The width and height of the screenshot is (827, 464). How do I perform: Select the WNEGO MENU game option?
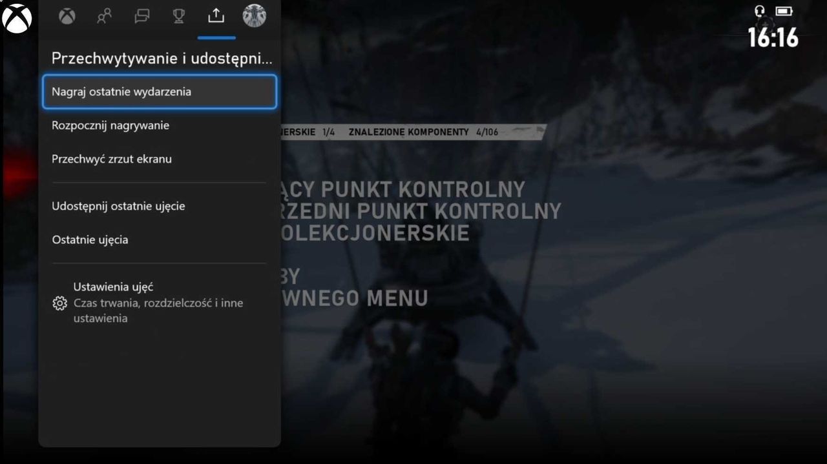click(354, 298)
